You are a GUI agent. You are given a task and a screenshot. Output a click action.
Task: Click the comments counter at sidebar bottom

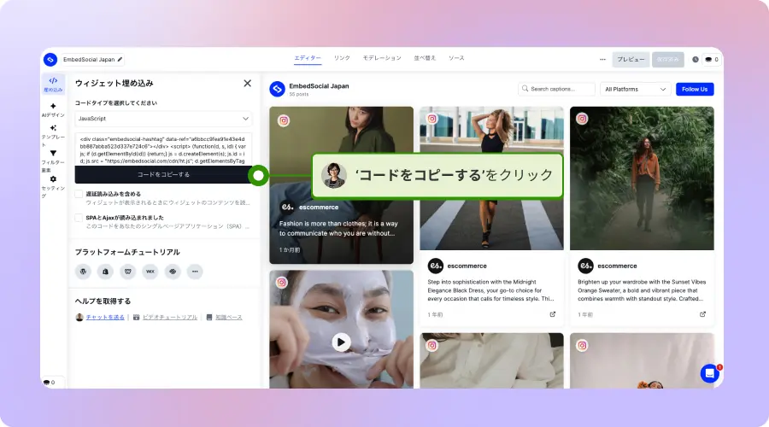click(49, 383)
